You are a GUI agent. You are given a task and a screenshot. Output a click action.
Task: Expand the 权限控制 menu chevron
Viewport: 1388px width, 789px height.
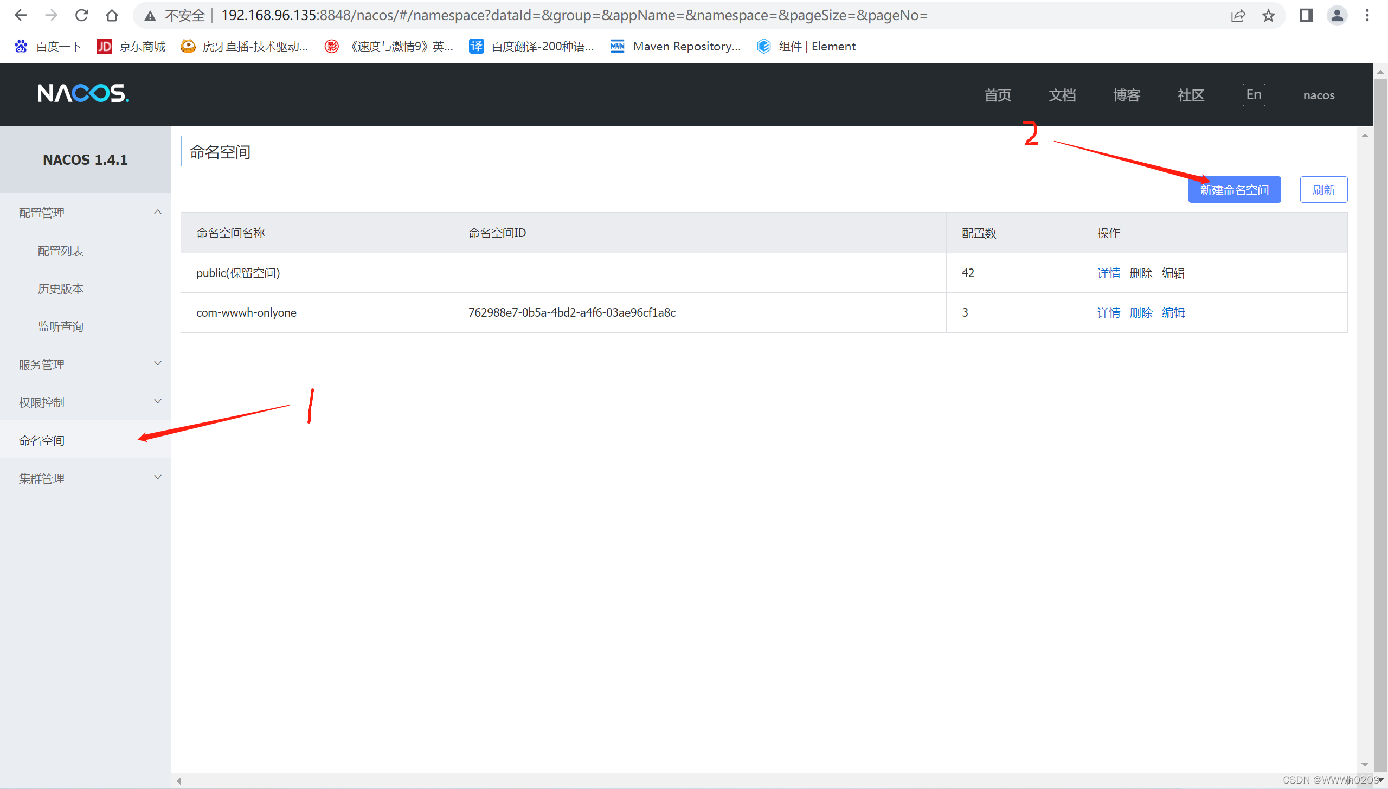pos(158,402)
